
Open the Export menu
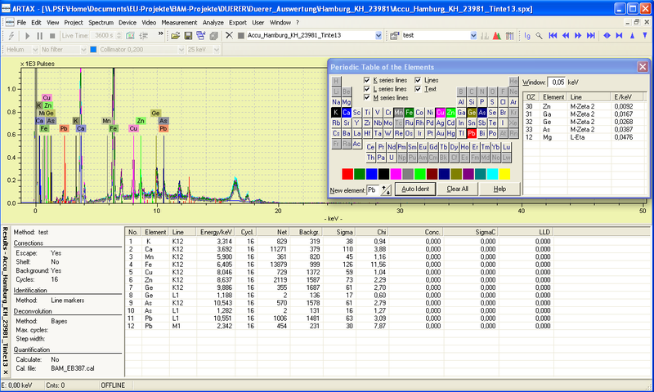[238, 23]
